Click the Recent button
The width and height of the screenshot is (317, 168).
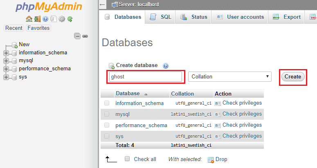point(14,28)
